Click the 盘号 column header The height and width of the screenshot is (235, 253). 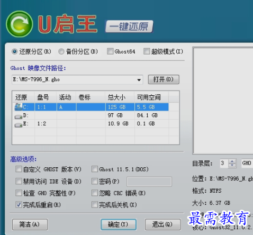(x=46, y=97)
